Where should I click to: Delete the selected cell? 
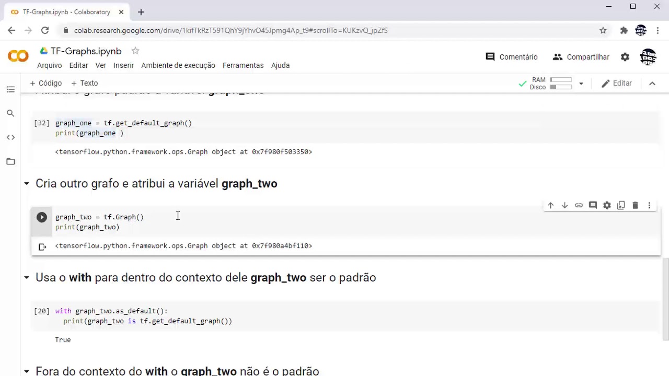click(635, 205)
